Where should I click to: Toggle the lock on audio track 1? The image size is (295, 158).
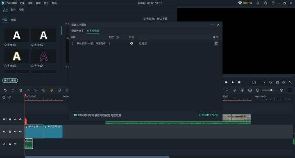(x=10, y=144)
